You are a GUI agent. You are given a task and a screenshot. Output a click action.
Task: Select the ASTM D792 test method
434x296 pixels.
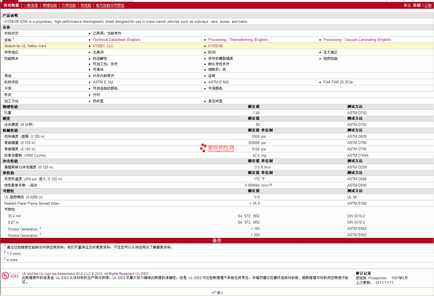357,113
